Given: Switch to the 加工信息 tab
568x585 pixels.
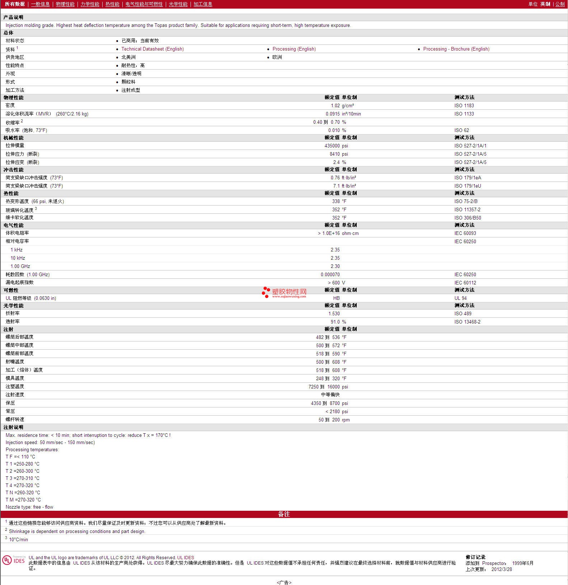Looking at the screenshot, I should (x=203, y=4).
